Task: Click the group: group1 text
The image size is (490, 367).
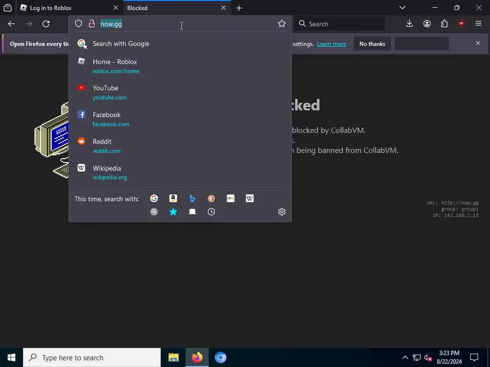Action: pyautogui.click(x=459, y=209)
